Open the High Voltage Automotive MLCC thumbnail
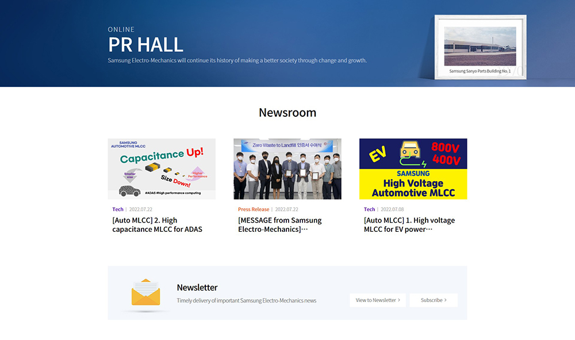Image resolution: width=575 pixels, height=340 pixels. pyautogui.click(x=413, y=169)
